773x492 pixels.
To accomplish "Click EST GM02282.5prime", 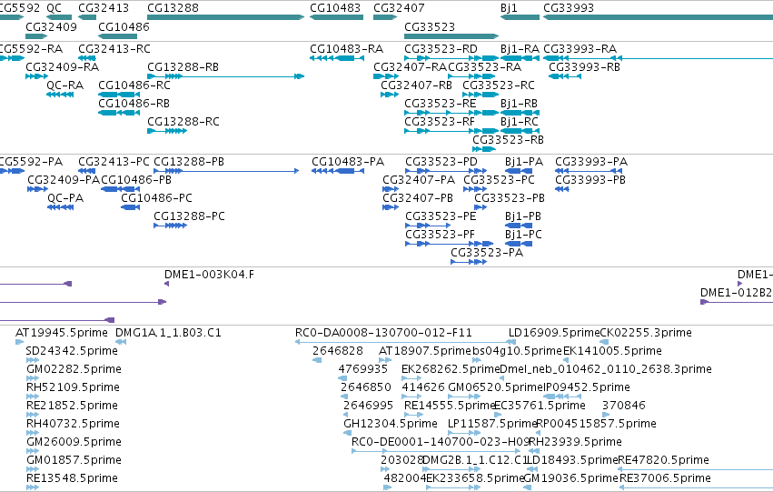I will 33,378.
